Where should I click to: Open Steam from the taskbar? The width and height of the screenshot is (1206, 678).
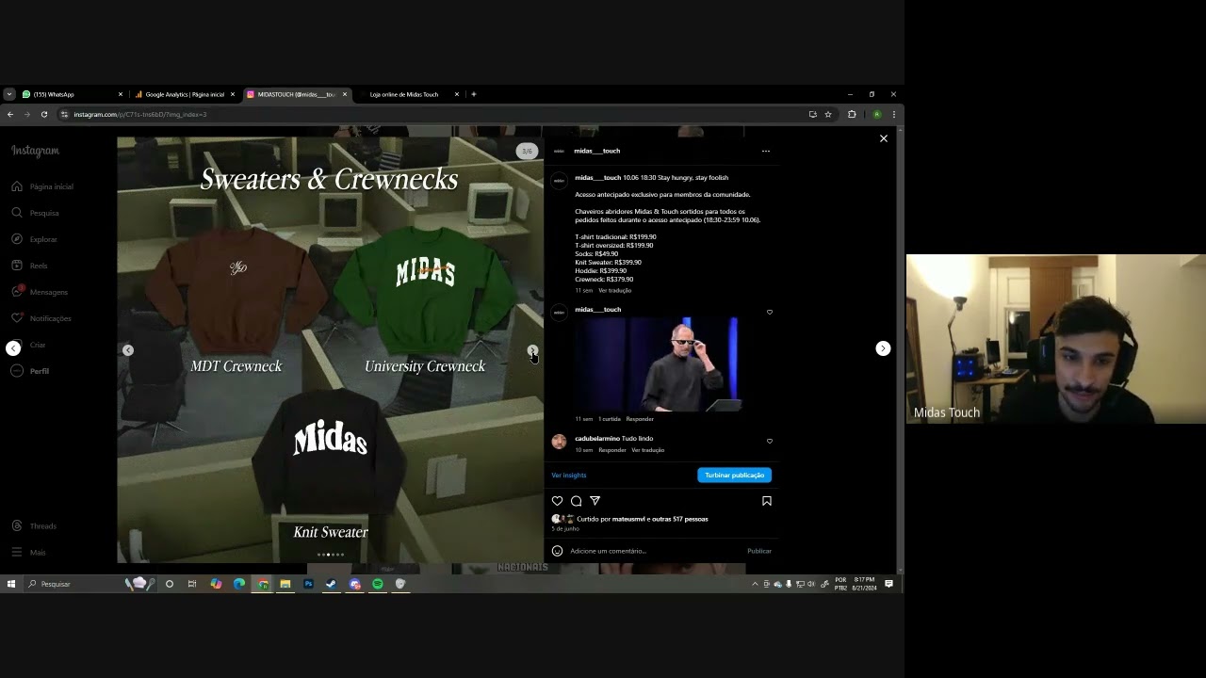point(331,584)
